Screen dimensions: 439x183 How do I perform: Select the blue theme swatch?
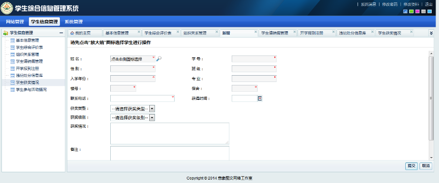coord(405,11)
